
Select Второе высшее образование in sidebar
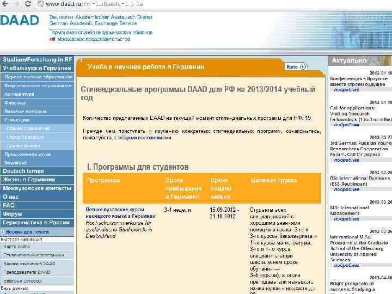(x=38, y=85)
